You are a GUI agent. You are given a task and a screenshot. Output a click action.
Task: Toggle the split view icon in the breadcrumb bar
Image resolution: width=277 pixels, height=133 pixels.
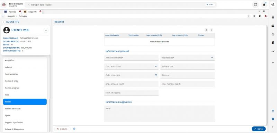pyautogui.click(x=260, y=16)
